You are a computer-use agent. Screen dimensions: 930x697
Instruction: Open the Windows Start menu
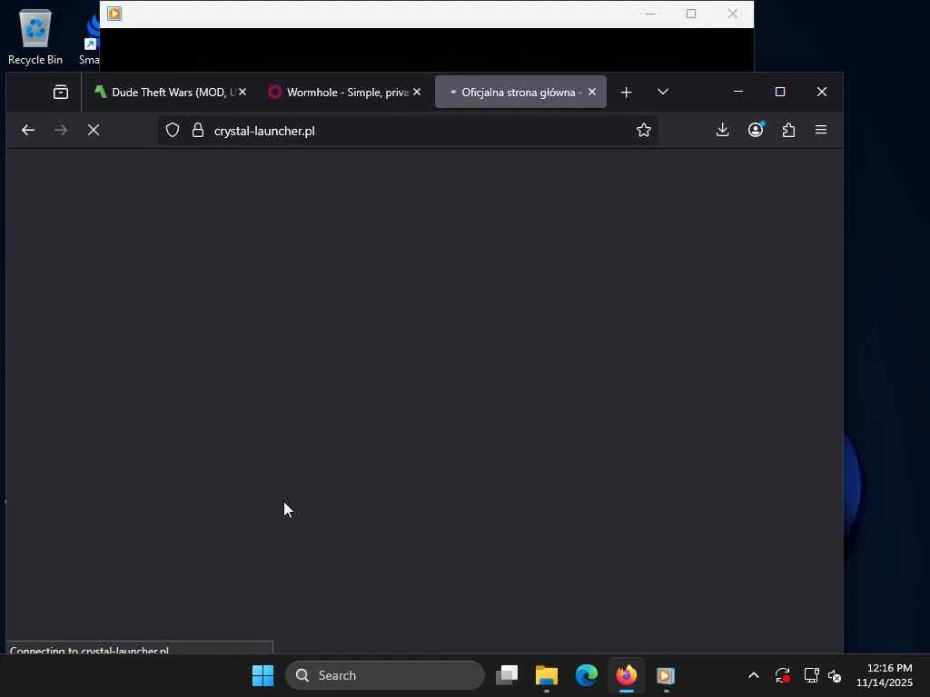coord(262,675)
